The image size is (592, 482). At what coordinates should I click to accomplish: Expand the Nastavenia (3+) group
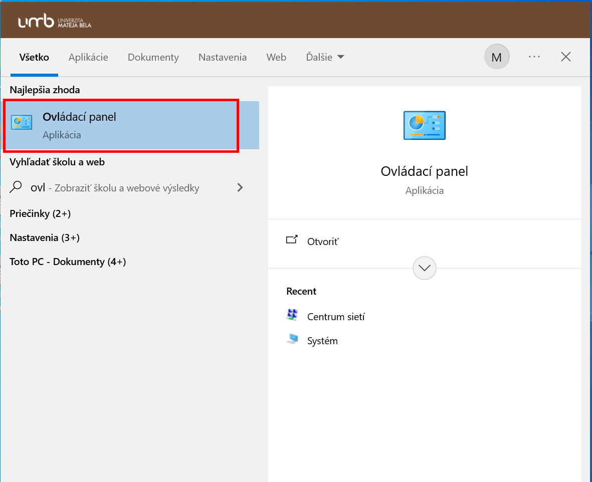[45, 238]
